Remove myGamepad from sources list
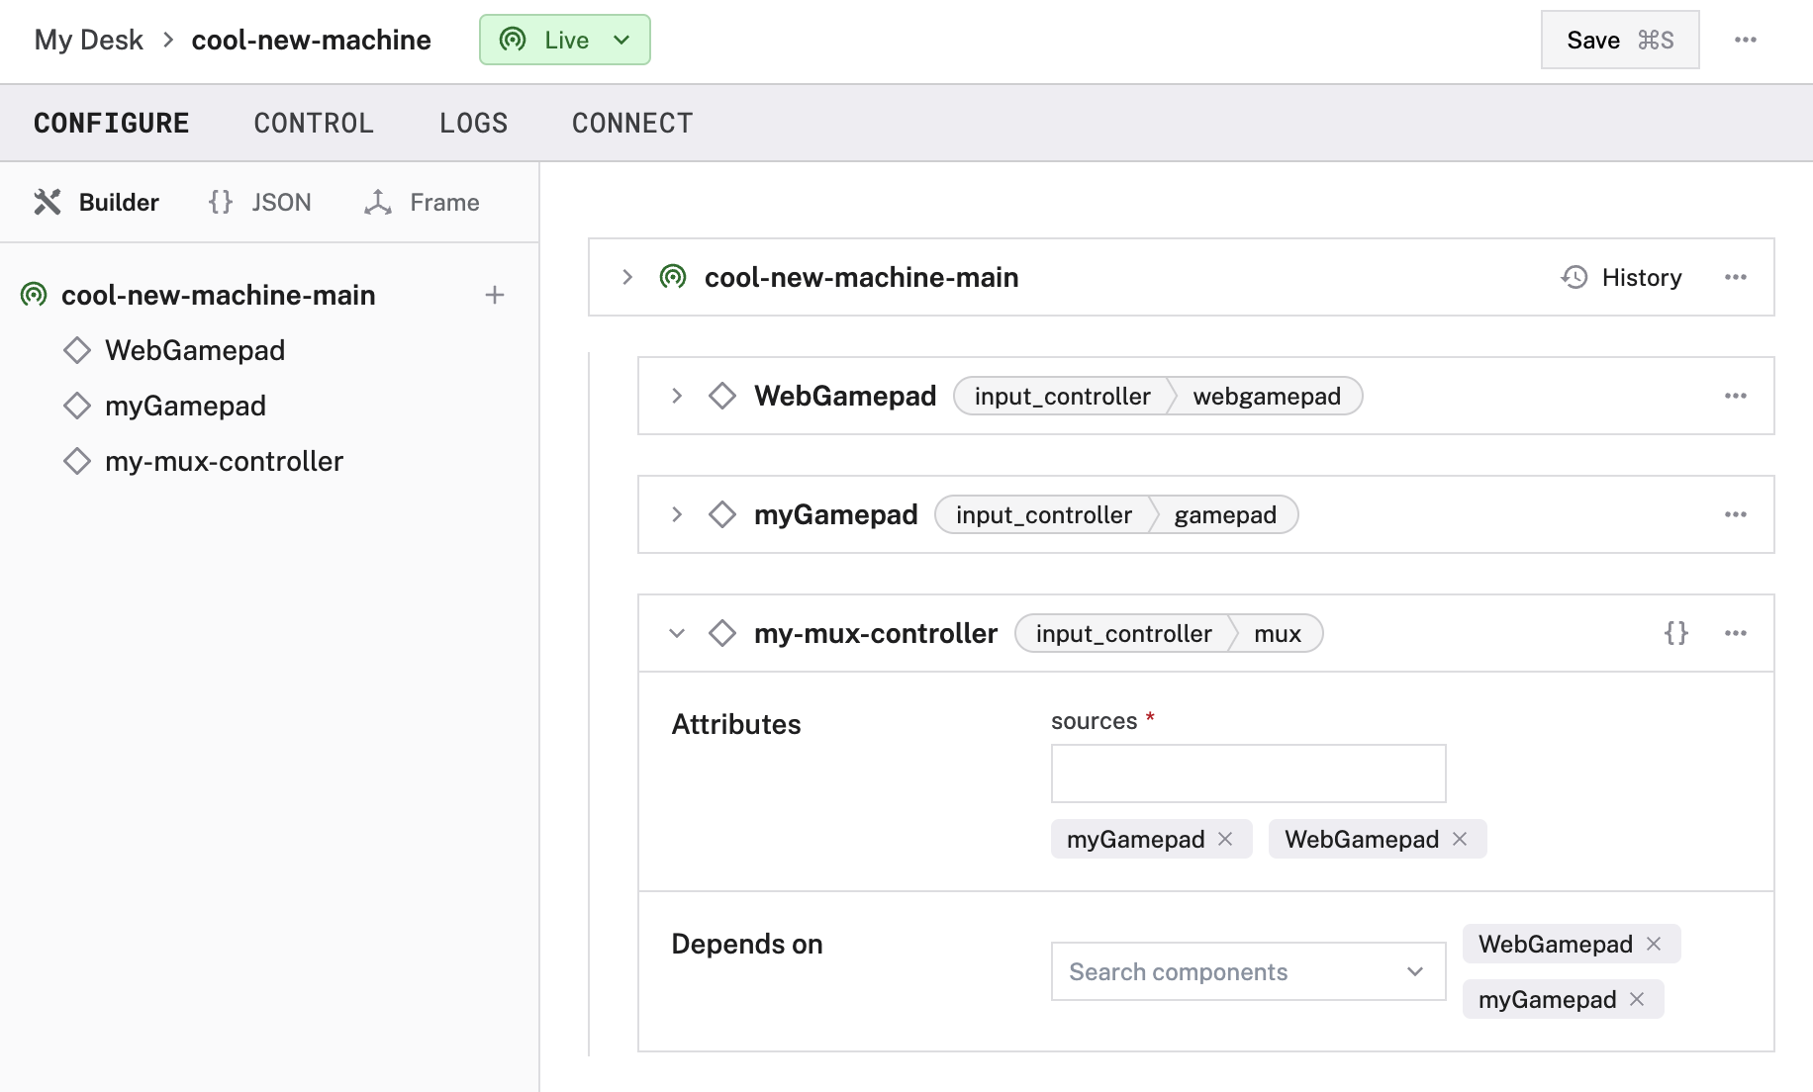Image resolution: width=1813 pixels, height=1092 pixels. click(x=1225, y=839)
